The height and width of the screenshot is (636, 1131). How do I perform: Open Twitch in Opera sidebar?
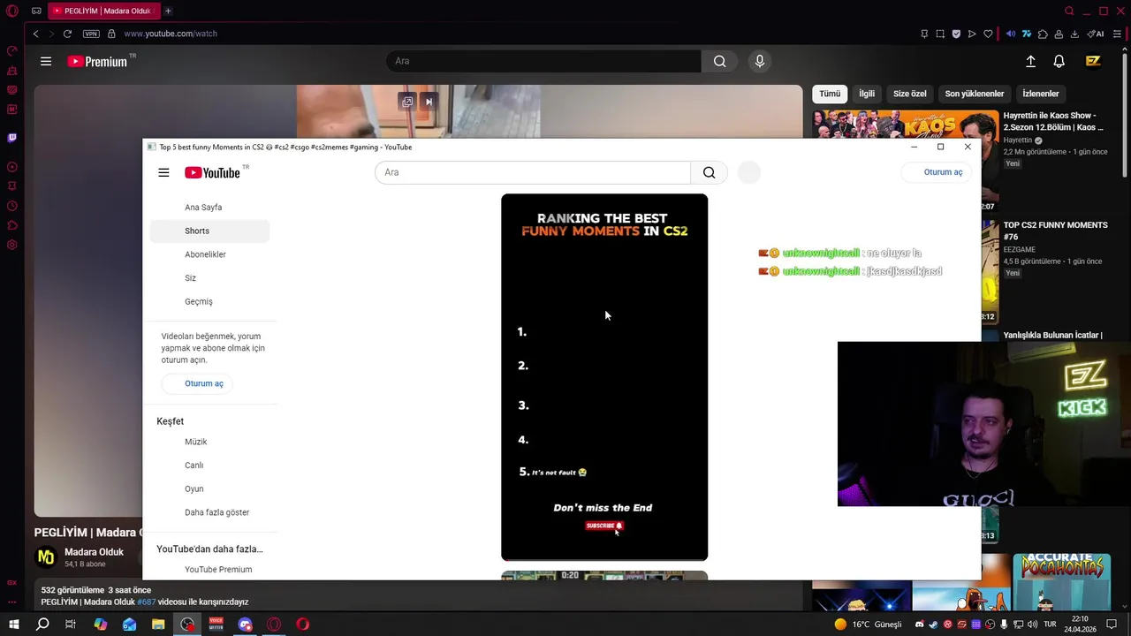[x=12, y=138]
